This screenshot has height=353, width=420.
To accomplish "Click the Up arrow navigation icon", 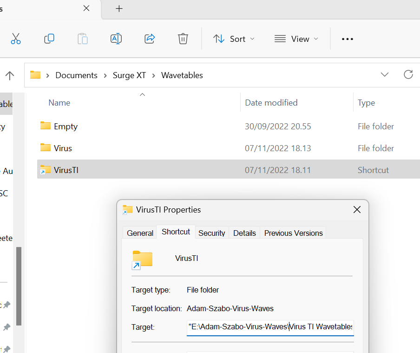I will [x=10, y=75].
